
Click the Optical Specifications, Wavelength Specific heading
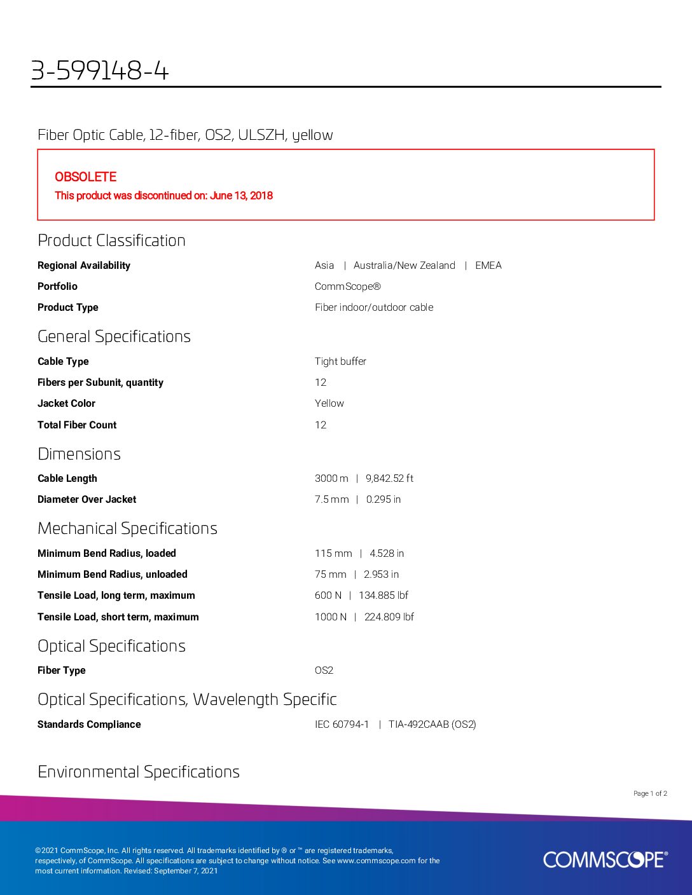click(187, 699)
